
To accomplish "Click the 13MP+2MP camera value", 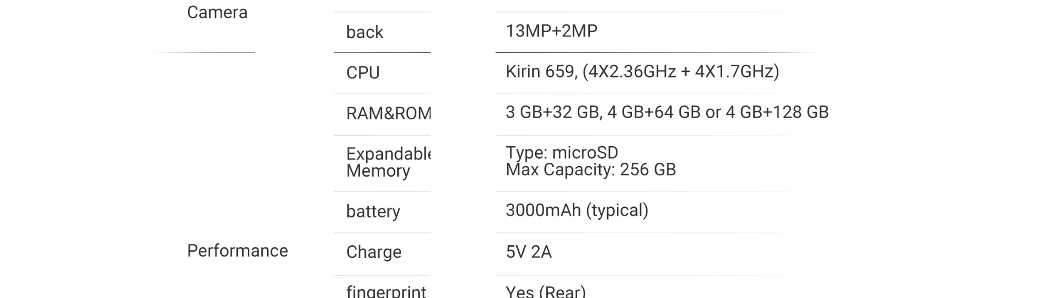I will click(552, 31).
